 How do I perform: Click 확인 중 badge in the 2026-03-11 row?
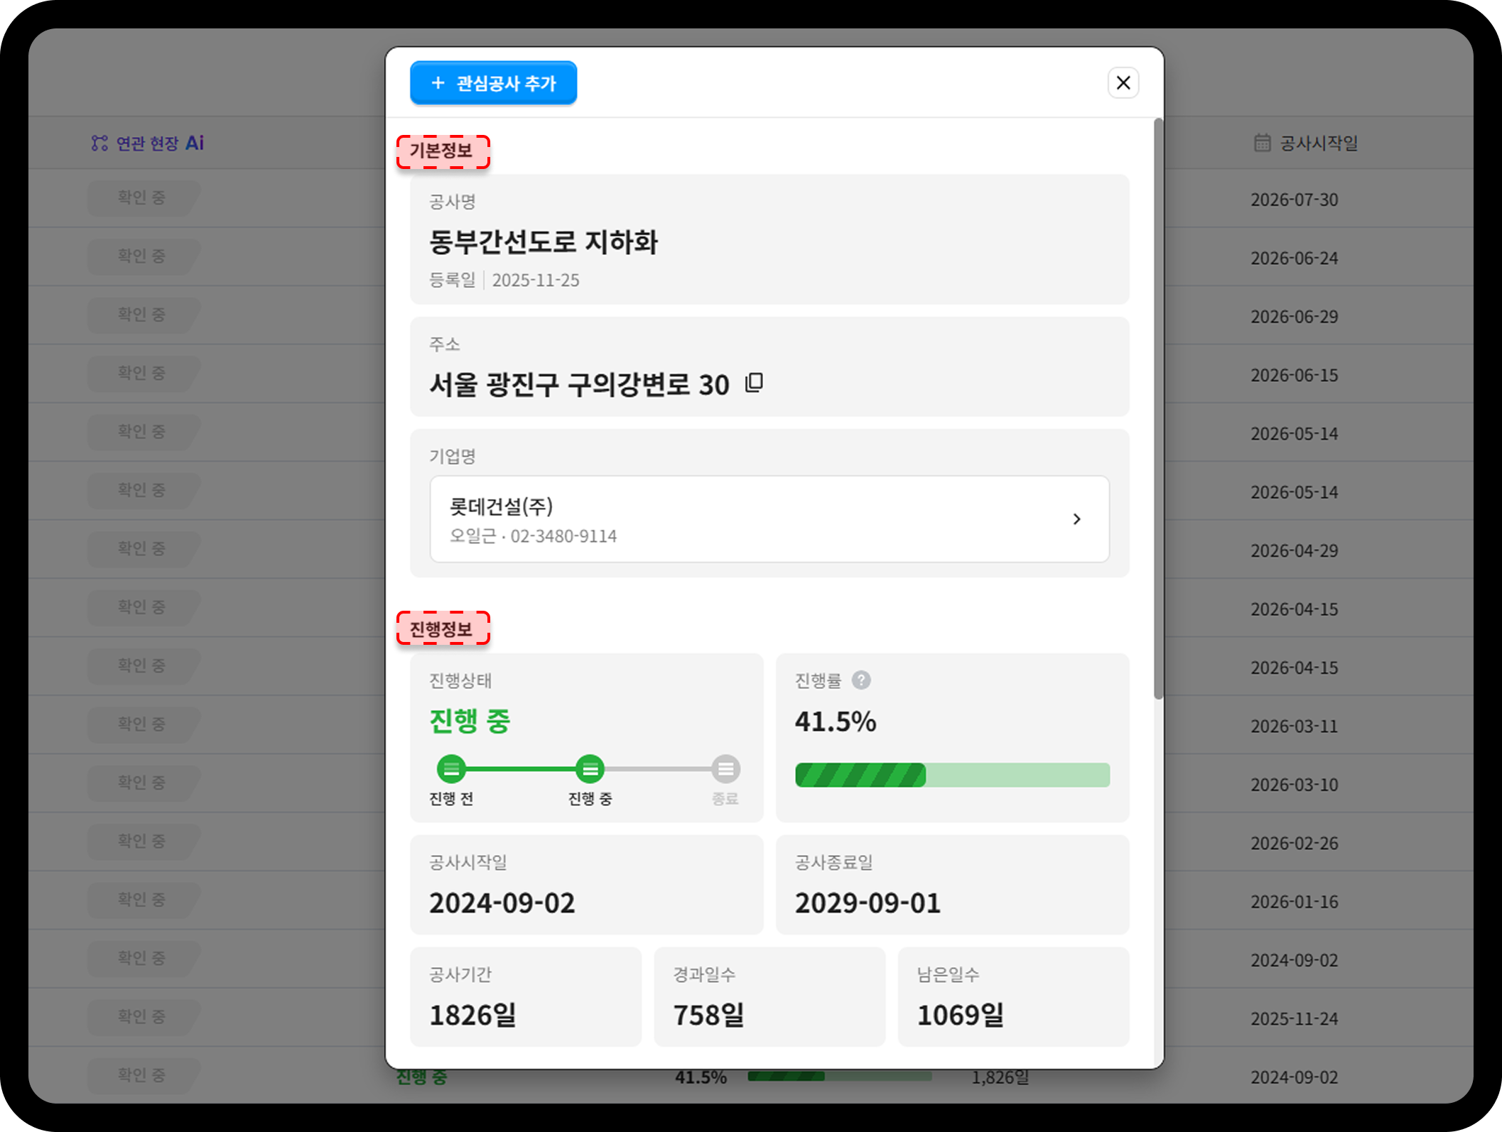(x=143, y=724)
